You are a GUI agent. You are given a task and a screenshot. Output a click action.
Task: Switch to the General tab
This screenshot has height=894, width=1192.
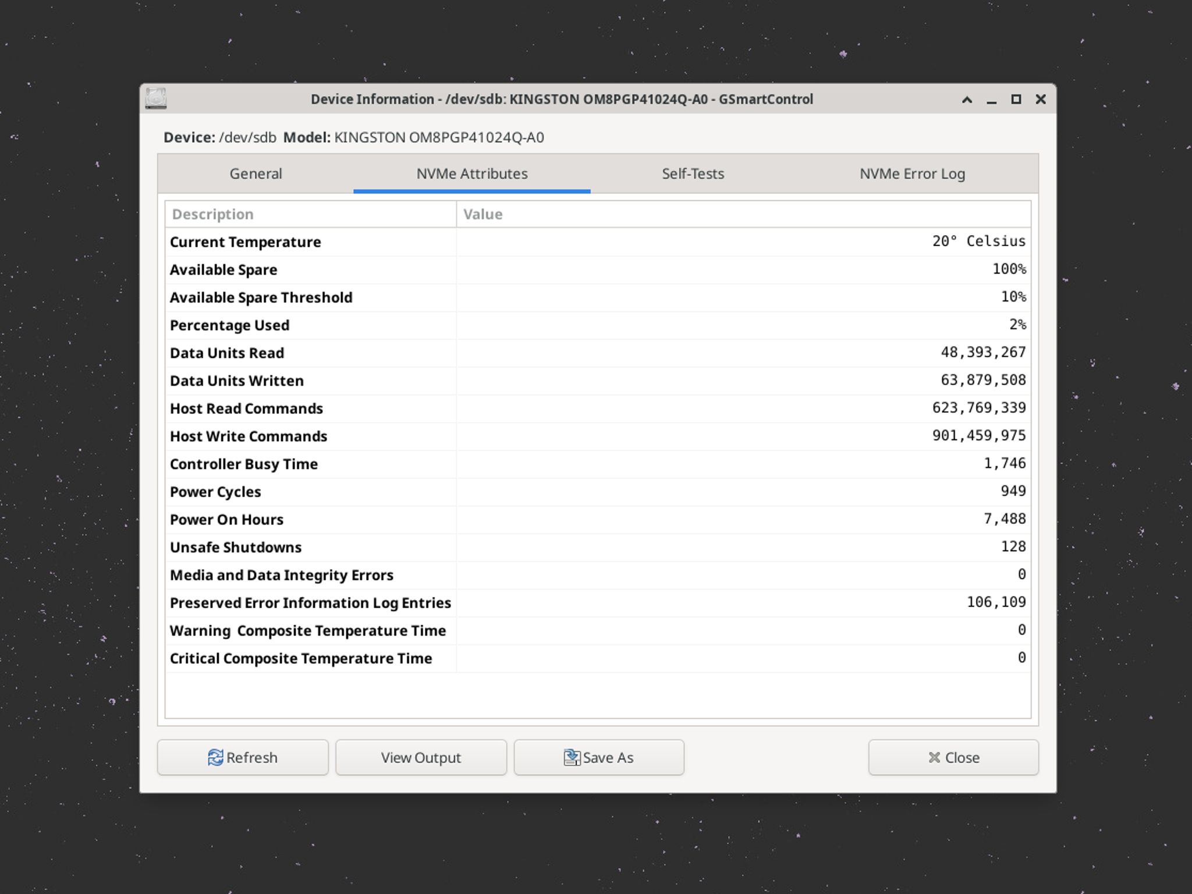256,173
